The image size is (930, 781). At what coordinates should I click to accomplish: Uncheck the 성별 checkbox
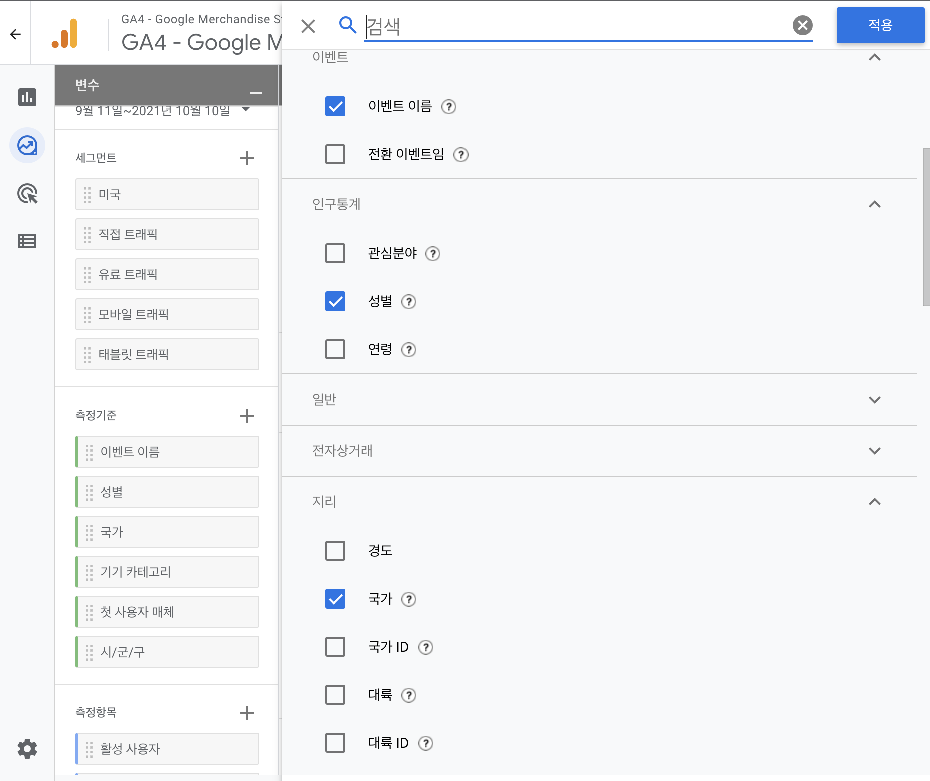pyautogui.click(x=335, y=301)
